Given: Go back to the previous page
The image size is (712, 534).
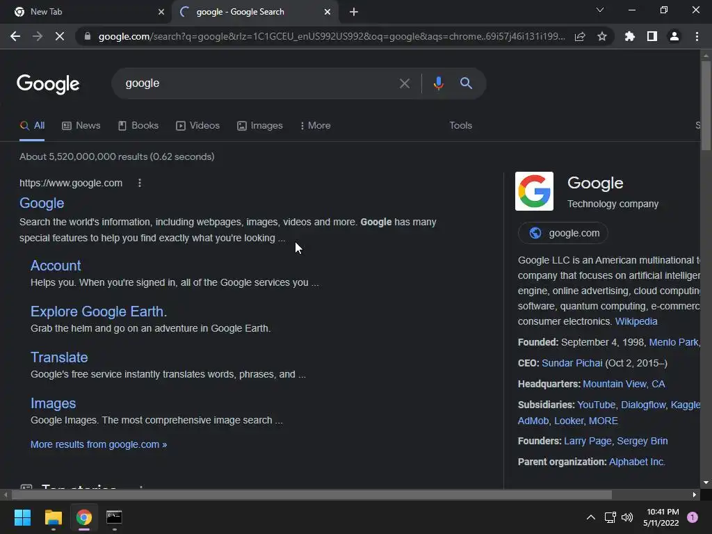Looking at the screenshot, I should point(15,36).
